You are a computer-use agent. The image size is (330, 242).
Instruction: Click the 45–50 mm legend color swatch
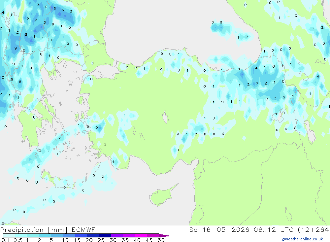tap(153, 235)
